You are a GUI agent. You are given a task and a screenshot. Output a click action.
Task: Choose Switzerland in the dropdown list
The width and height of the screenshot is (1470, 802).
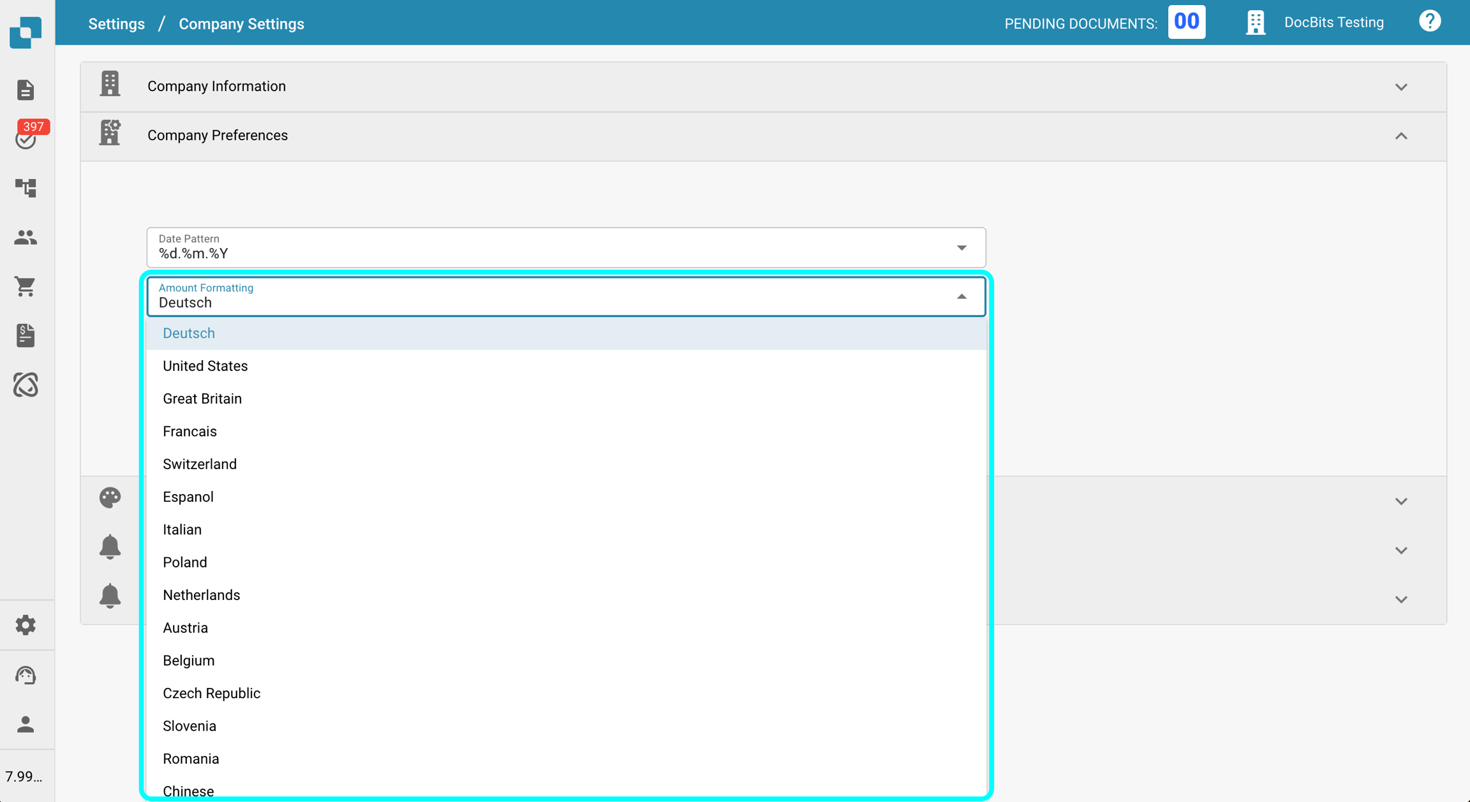click(200, 464)
